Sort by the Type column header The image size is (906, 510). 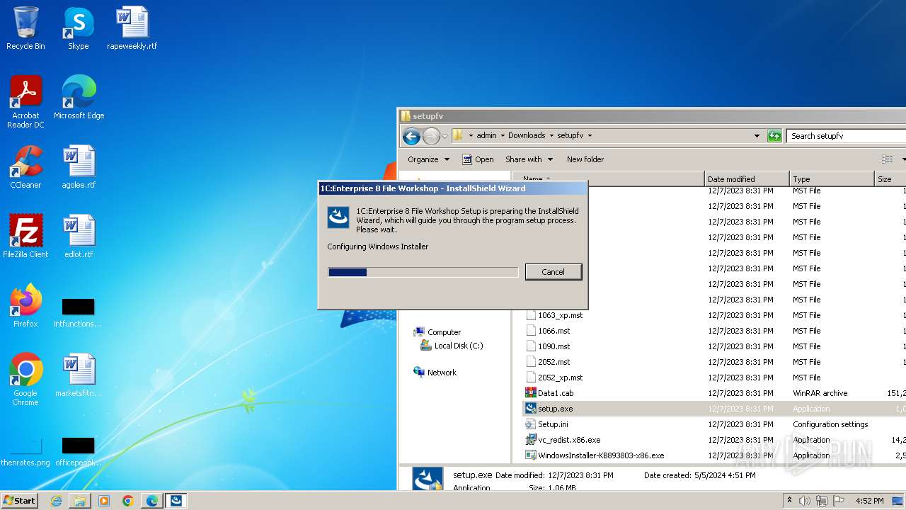[832, 179]
